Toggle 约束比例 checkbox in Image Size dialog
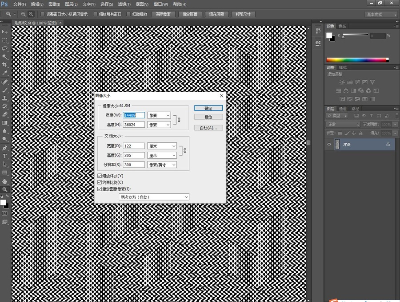400x302 pixels. coord(100,182)
